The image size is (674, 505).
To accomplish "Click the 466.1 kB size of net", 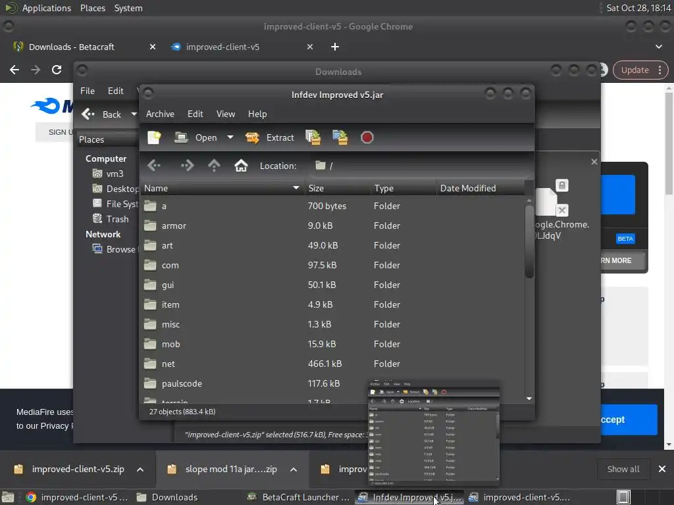I will (324, 364).
